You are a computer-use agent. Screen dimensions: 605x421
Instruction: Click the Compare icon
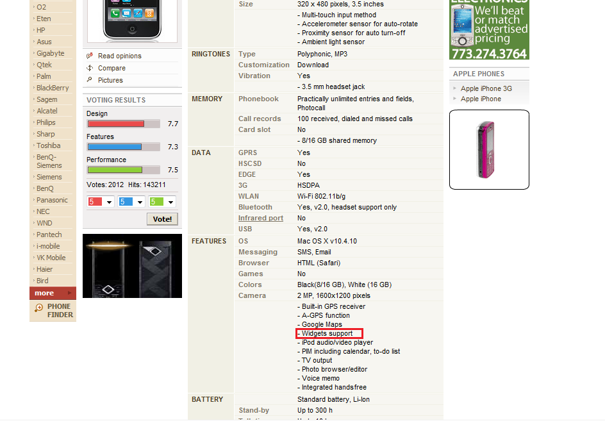(90, 68)
